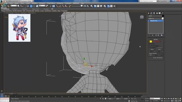Toggle the Angle Snap icon
This screenshot has height=102, width=182.
tap(60, 6)
